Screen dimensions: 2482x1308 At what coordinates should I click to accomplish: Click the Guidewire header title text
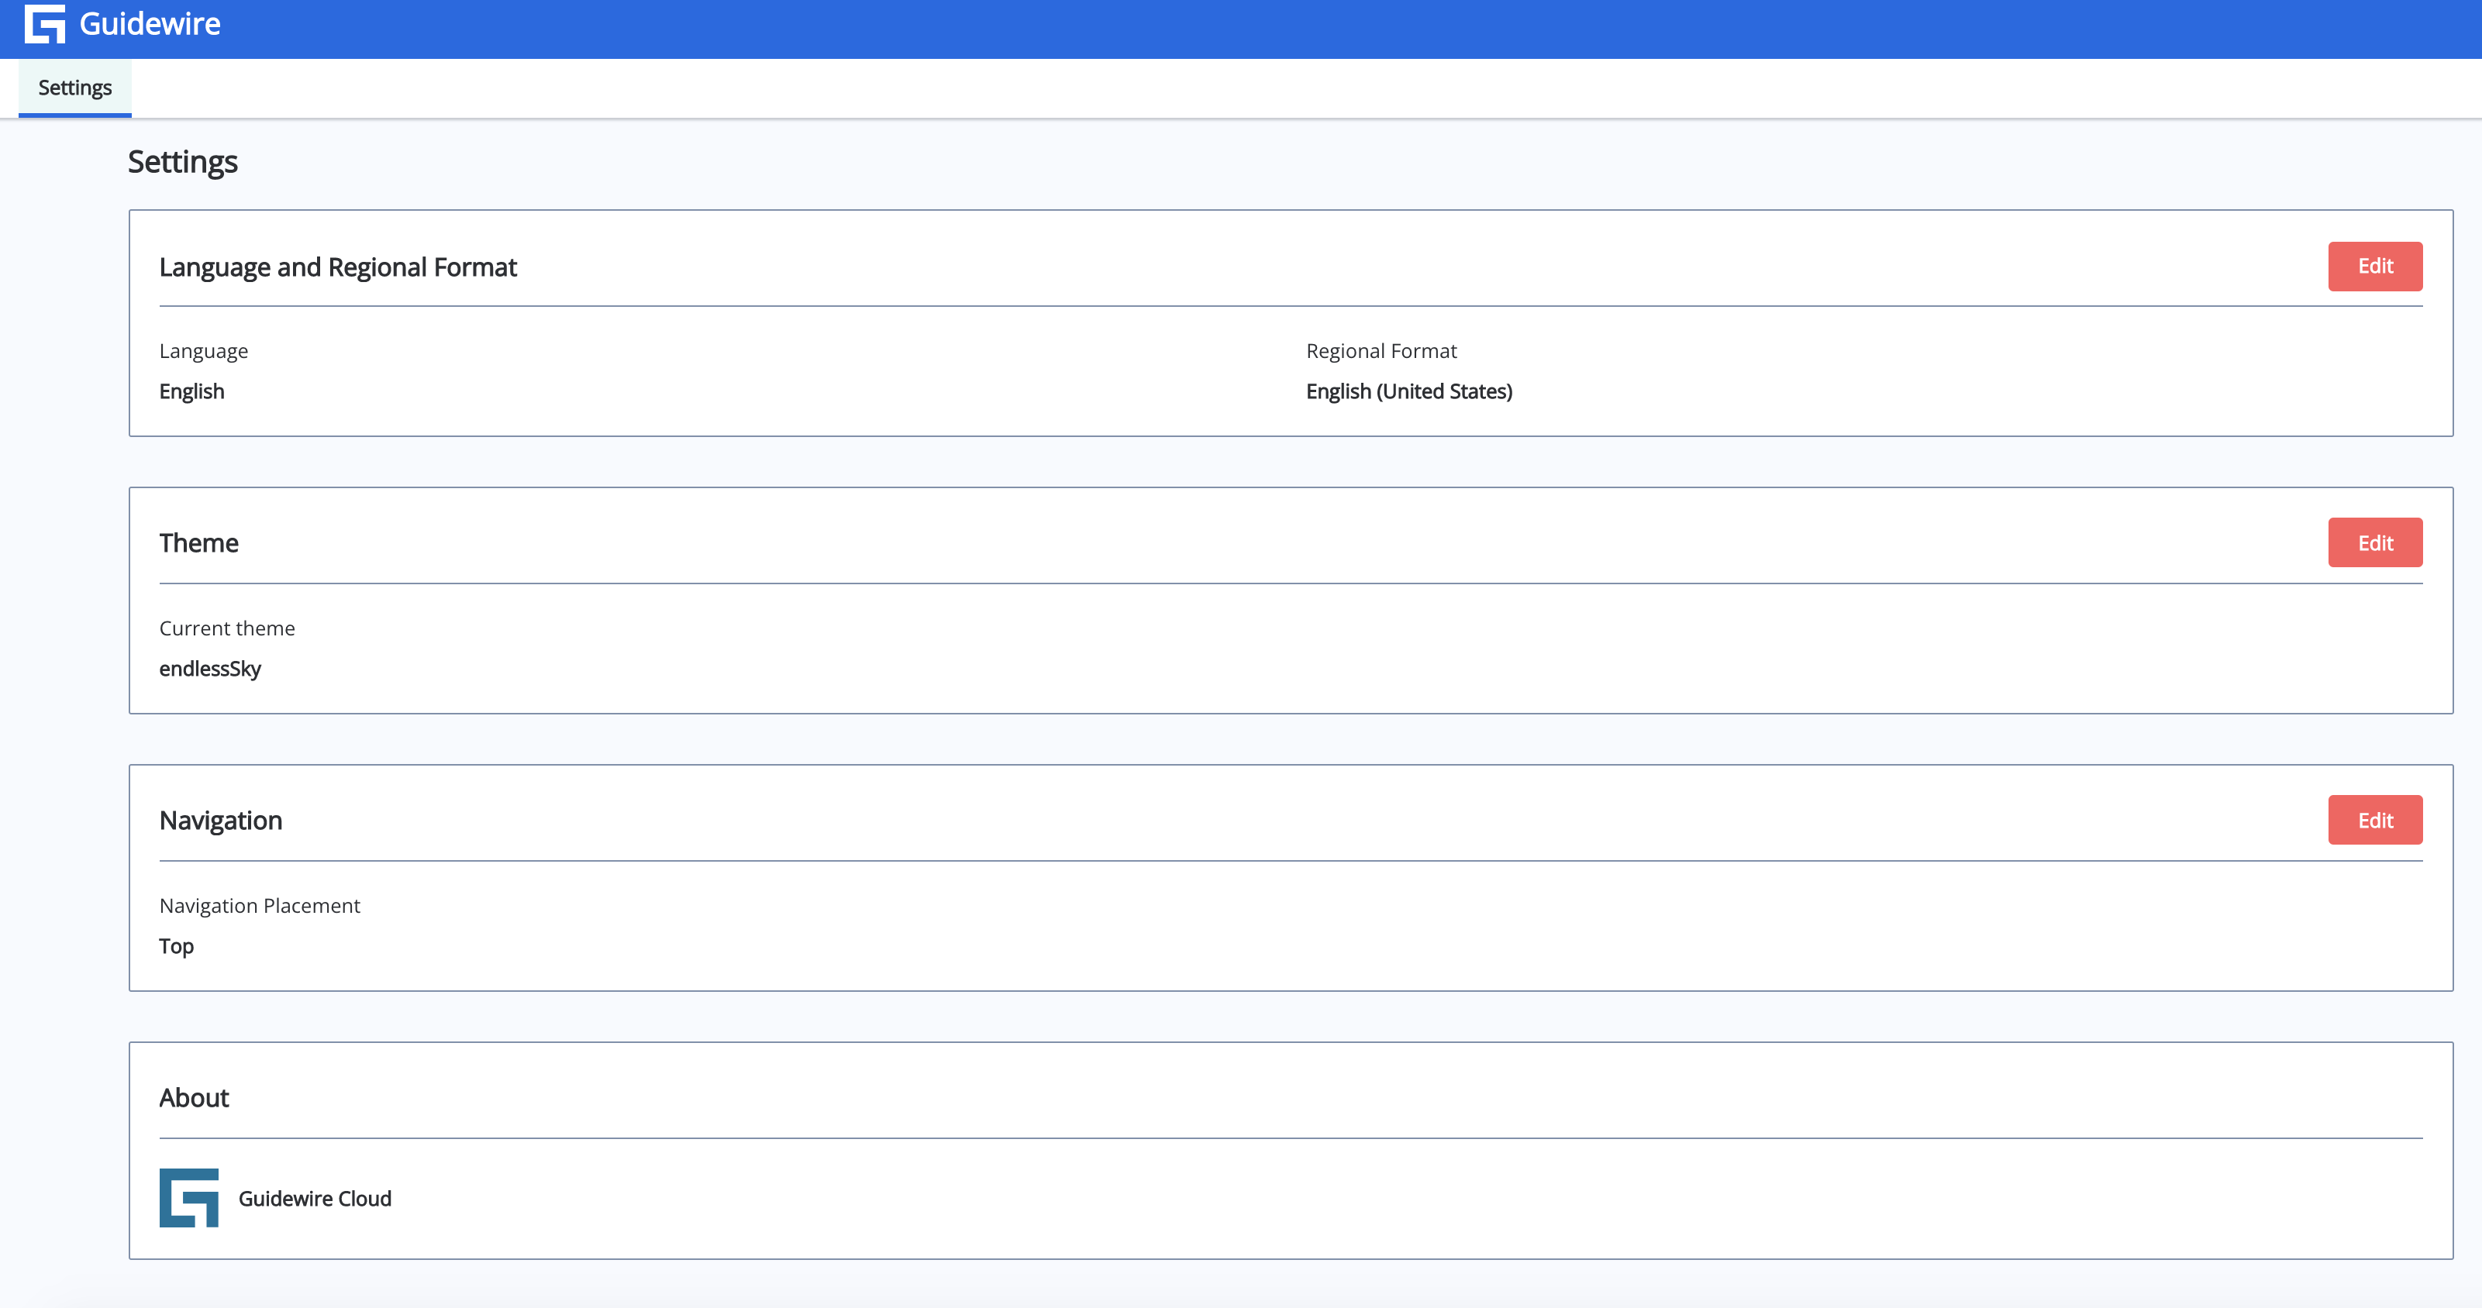pos(150,24)
